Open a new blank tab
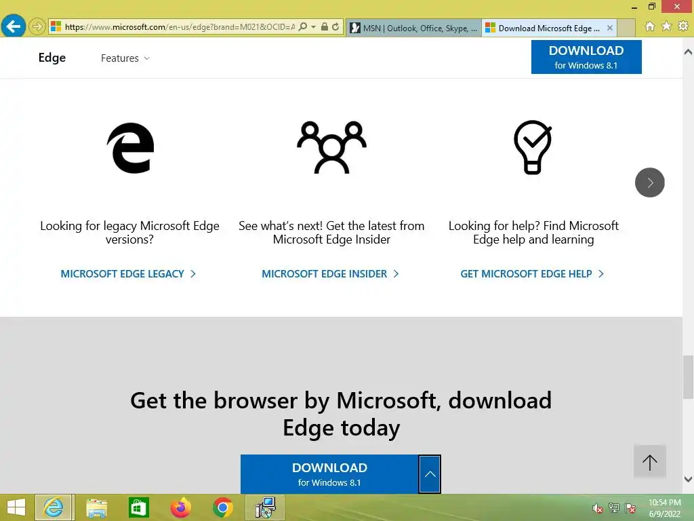 tap(626, 28)
